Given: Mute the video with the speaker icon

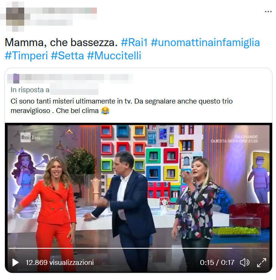Looking at the screenshot, I should click(x=245, y=263).
